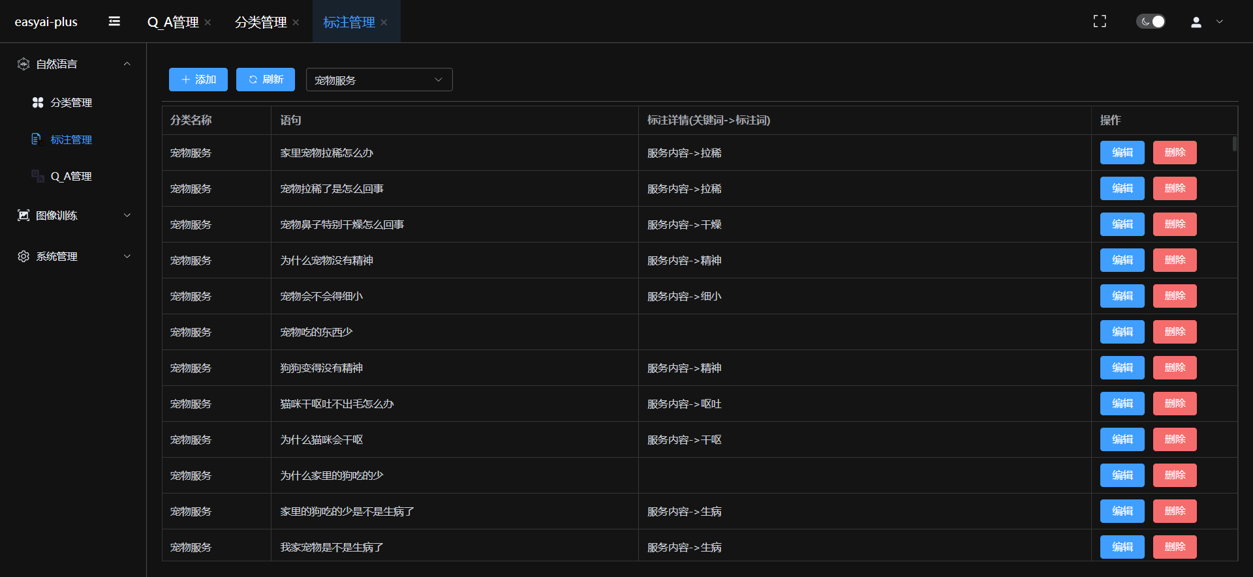Delete the row 猫咪干呕吐不出毛怎么办
Viewport: 1253px width, 577px height.
coord(1175,404)
